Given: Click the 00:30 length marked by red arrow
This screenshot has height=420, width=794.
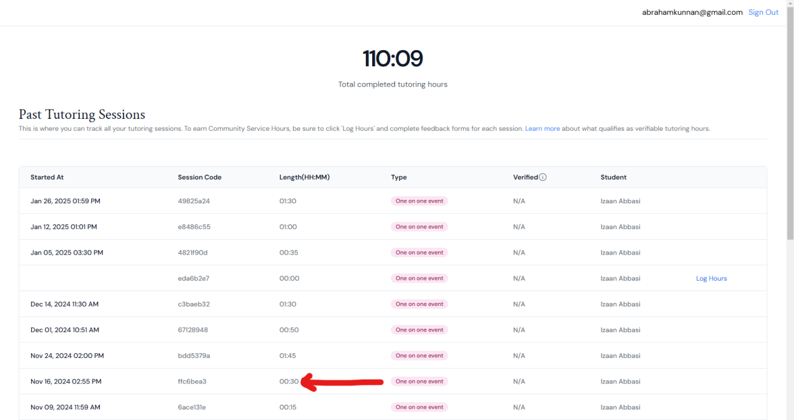Looking at the screenshot, I should point(289,382).
